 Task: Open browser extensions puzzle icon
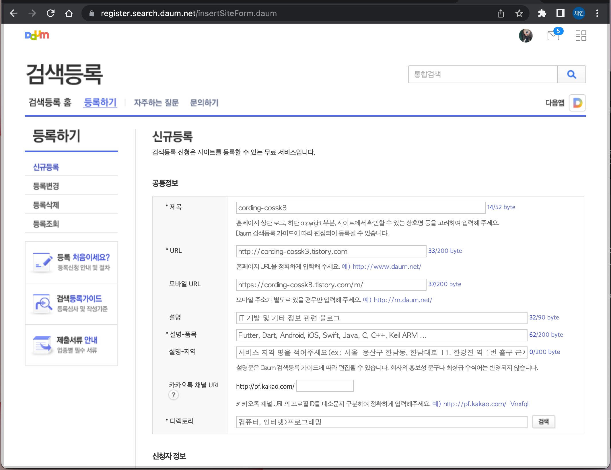[542, 13]
